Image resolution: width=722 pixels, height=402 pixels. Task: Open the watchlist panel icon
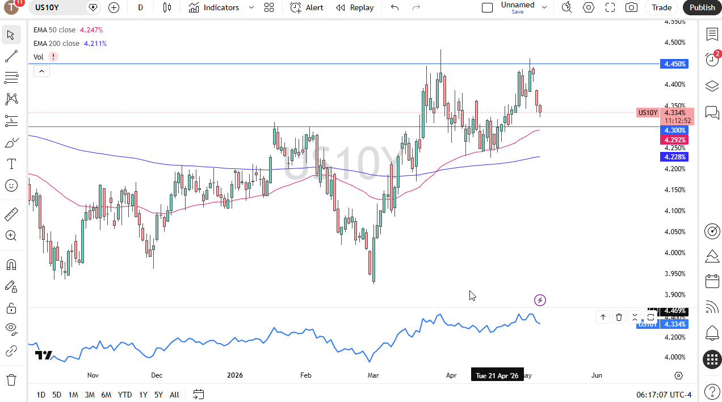(712, 35)
